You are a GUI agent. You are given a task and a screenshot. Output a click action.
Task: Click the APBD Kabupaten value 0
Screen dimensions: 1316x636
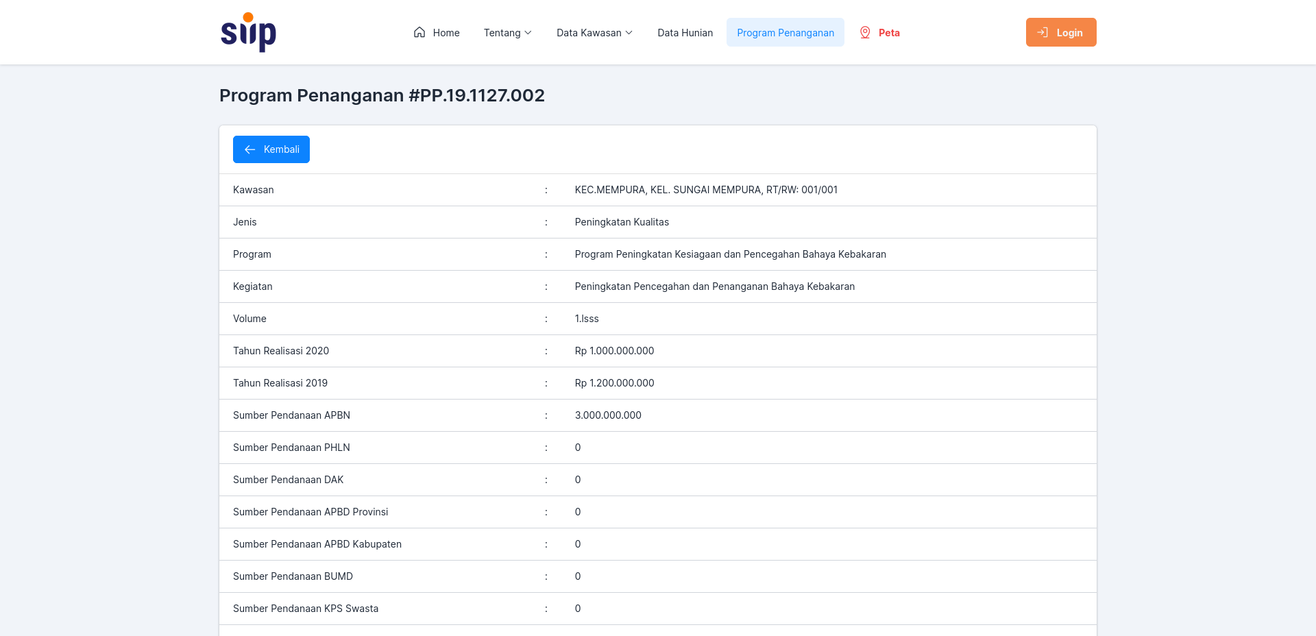coord(578,544)
